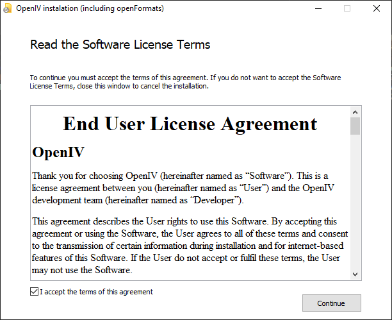Viewport: 392px width, 320px height.
Task: Click the Read the Software License Terms title
Action: point(120,45)
